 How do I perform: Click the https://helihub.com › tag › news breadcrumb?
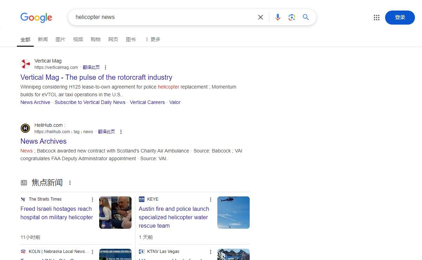click(64, 132)
